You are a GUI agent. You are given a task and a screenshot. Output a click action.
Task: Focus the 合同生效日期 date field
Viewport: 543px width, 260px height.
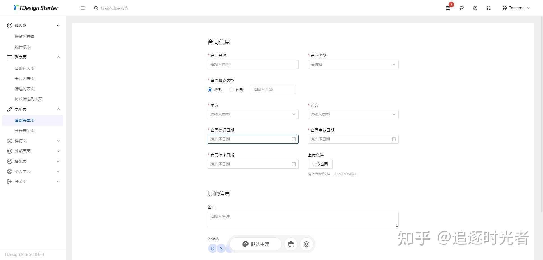tap(353, 139)
